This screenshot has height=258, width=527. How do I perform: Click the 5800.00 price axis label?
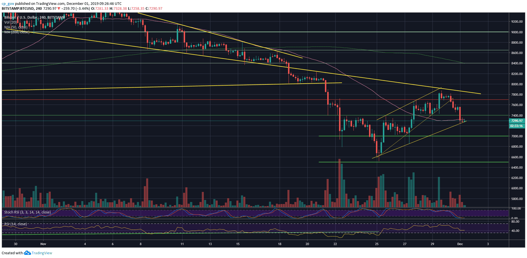click(x=517, y=199)
